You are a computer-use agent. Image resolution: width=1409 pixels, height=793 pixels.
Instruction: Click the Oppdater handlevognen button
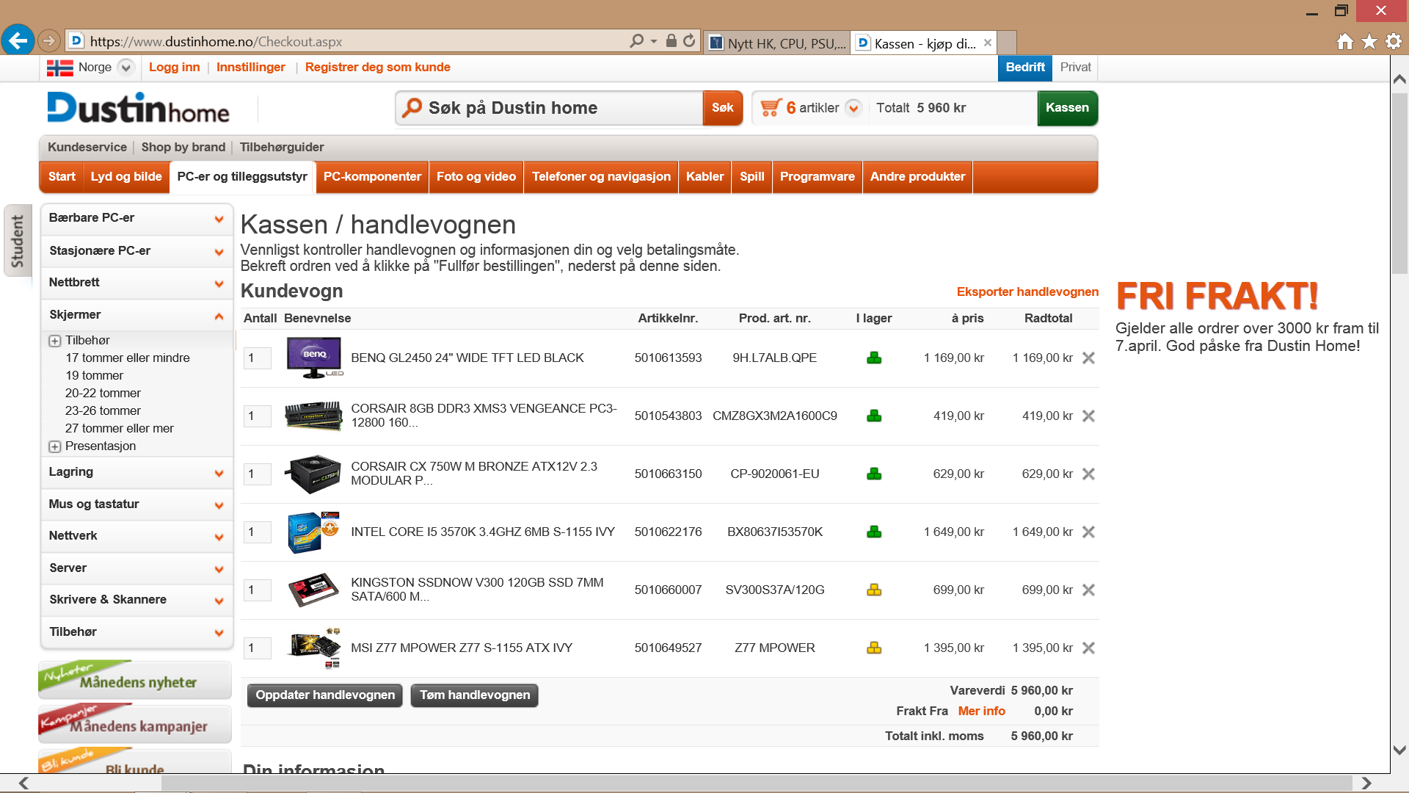point(325,695)
